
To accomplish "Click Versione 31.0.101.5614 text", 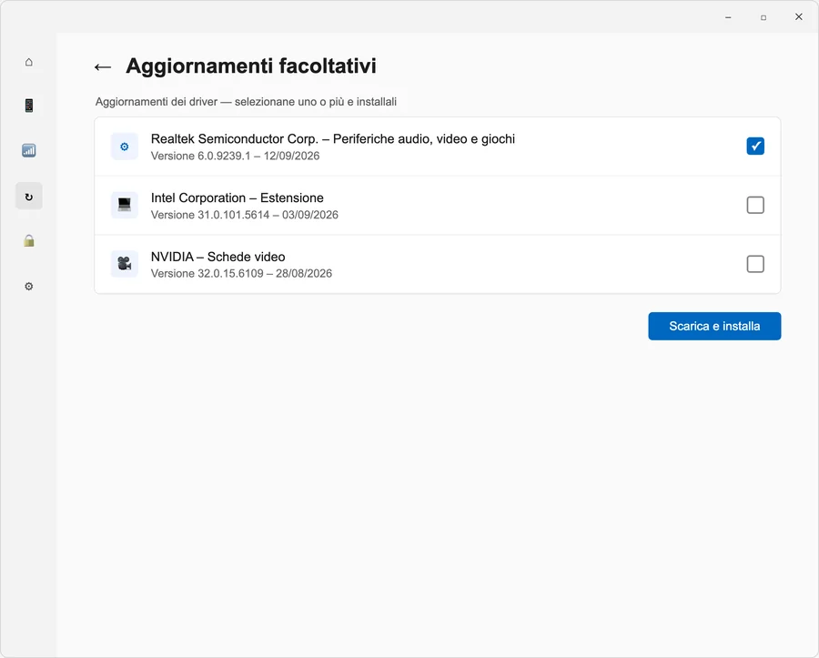I will click(x=210, y=215).
